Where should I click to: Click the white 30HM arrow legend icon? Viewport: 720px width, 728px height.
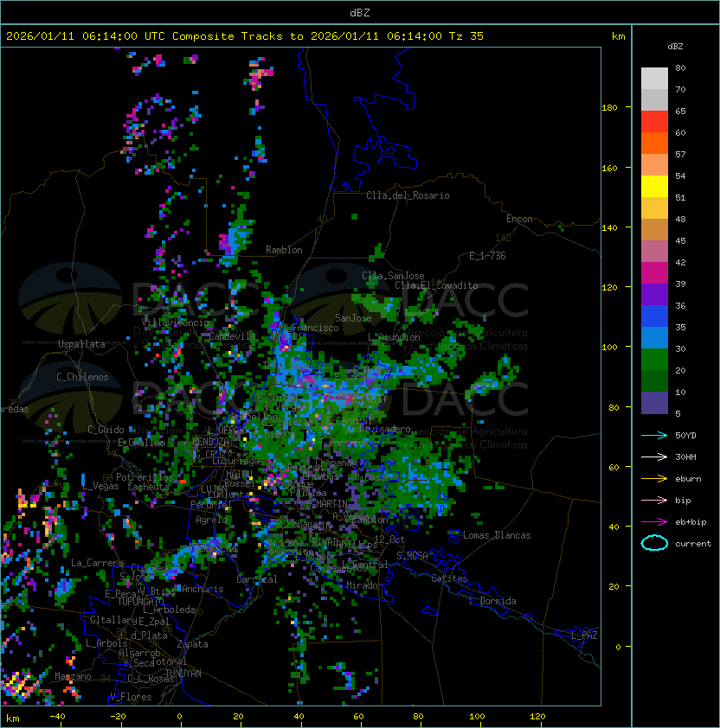coord(654,457)
